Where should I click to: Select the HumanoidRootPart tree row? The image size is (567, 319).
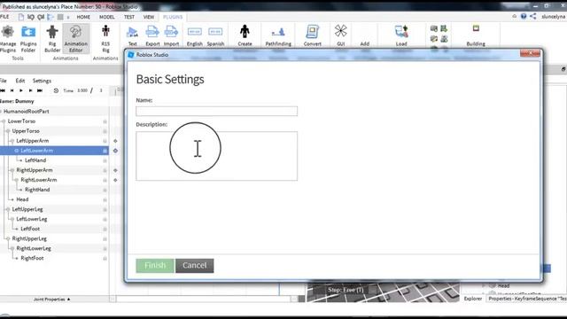pos(54,112)
